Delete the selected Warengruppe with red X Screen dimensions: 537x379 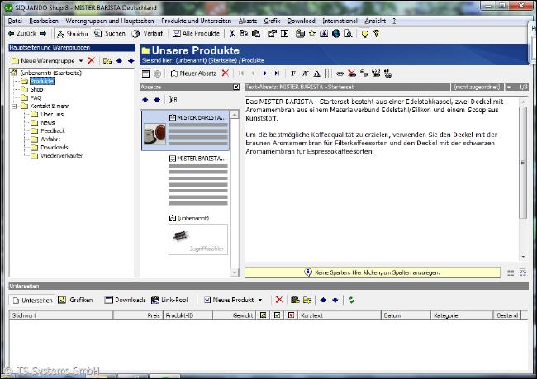click(x=91, y=61)
